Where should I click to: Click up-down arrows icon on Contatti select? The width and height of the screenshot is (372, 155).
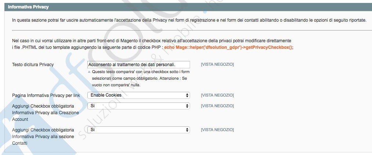(x=187, y=130)
